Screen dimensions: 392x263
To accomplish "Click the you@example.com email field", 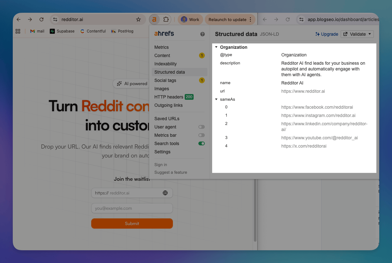I will [132, 208].
